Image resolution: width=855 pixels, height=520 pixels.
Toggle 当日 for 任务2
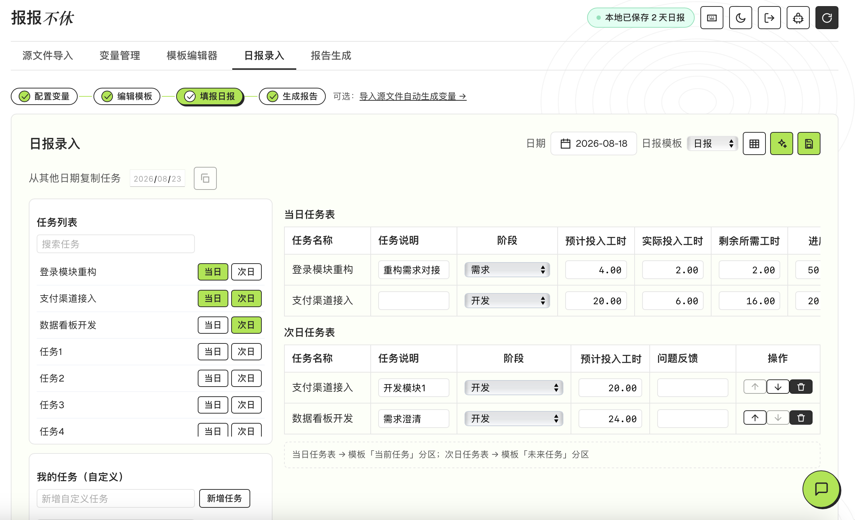click(x=213, y=378)
